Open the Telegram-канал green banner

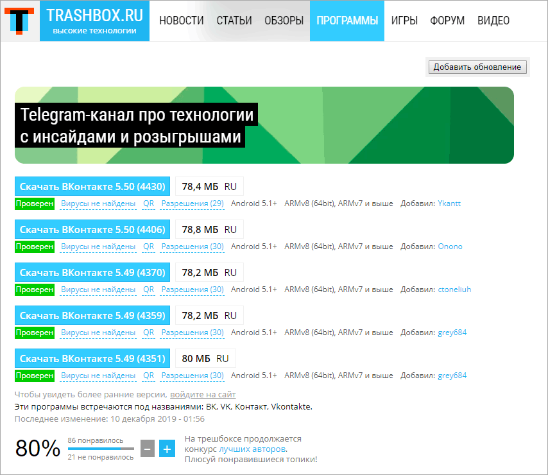coord(264,125)
